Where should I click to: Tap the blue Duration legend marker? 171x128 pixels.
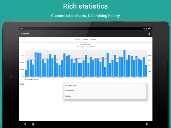pyautogui.click(x=26, y=80)
